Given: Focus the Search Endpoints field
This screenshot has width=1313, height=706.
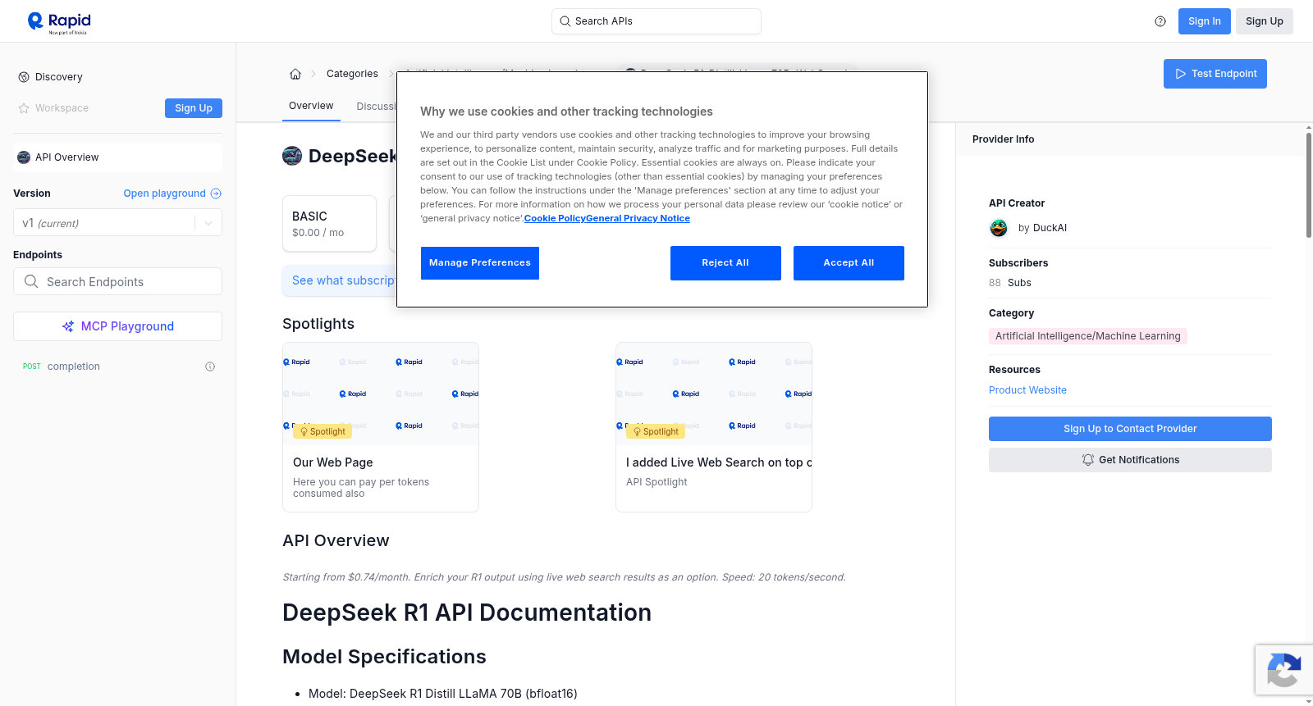Looking at the screenshot, I should point(117,281).
